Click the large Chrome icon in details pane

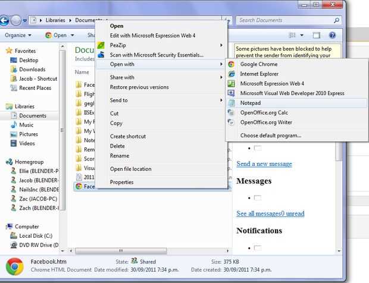pyautogui.click(x=15, y=266)
